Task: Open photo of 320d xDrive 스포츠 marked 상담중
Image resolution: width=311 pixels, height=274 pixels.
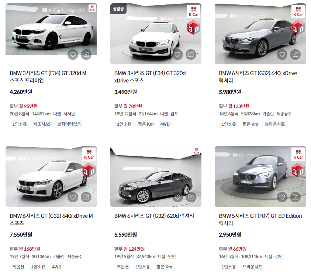Action: [156, 34]
